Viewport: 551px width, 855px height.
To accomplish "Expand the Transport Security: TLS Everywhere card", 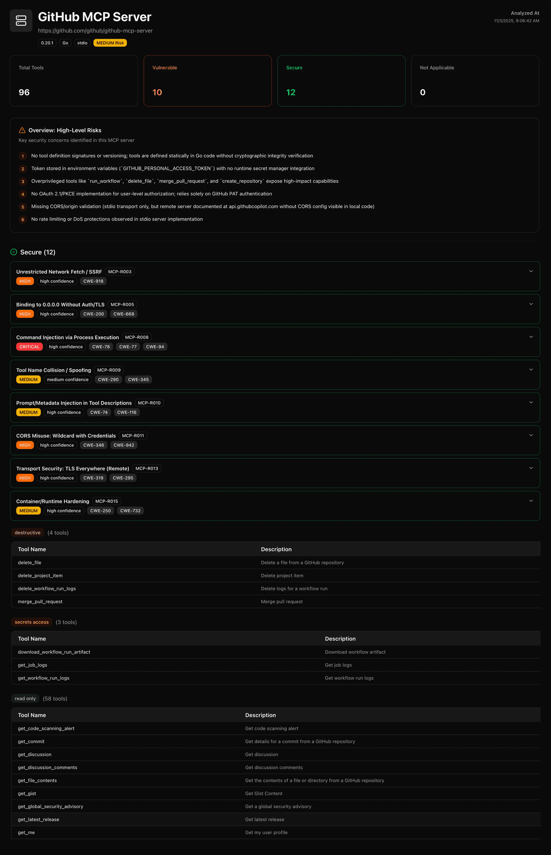I will pos(531,468).
